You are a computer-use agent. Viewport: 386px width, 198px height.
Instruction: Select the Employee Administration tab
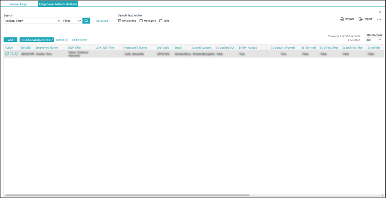tap(58, 4)
